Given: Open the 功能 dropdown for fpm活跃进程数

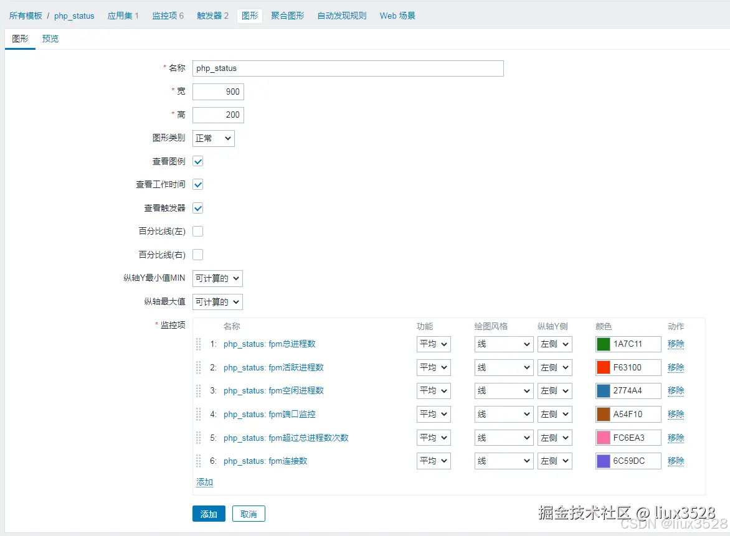Looking at the screenshot, I should click(433, 367).
